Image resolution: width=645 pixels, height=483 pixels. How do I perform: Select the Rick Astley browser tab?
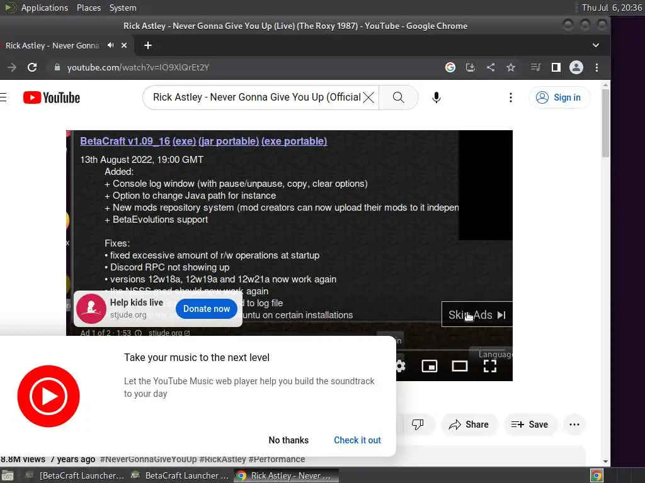click(52, 45)
